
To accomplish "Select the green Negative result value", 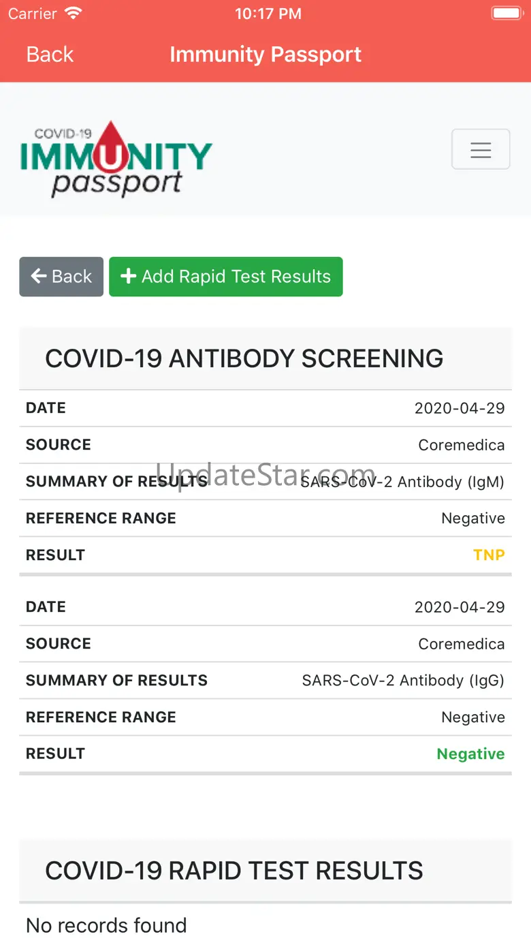I will (470, 754).
